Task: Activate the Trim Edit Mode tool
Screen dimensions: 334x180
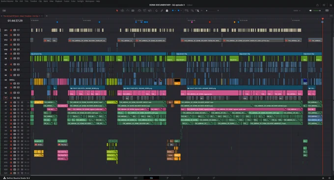Action: (x=122, y=10)
